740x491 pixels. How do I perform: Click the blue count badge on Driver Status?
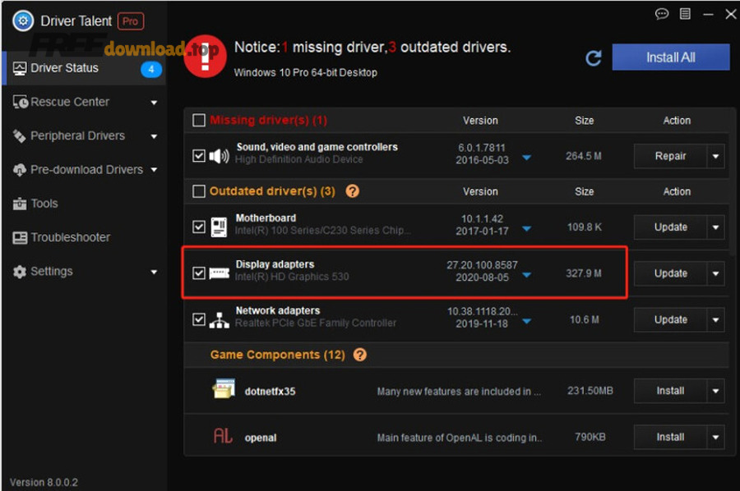coord(151,69)
